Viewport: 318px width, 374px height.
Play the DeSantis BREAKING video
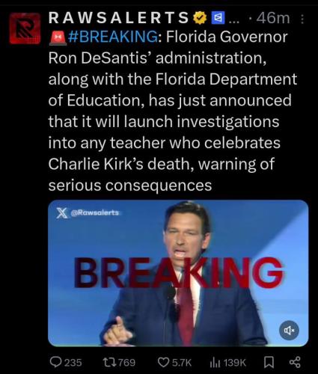178,273
